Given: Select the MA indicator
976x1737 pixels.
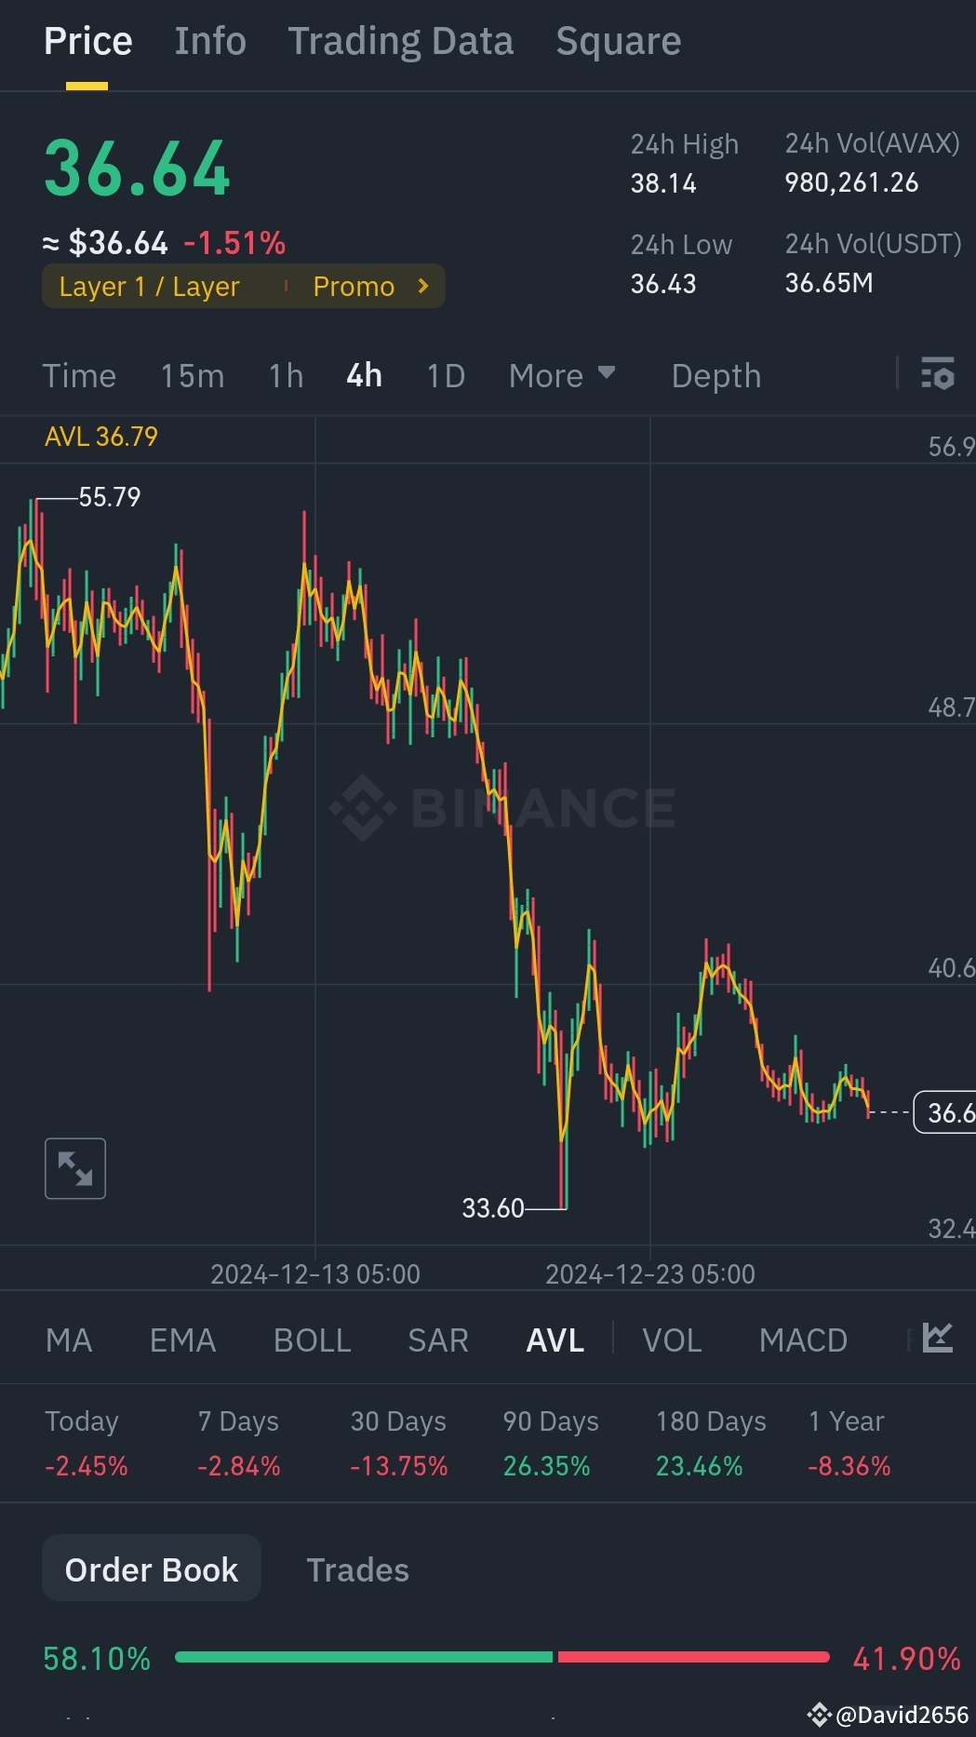Looking at the screenshot, I should point(69,1339).
